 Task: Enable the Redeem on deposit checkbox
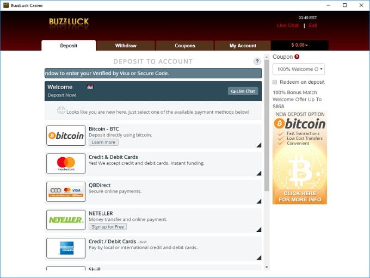click(276, 82)
